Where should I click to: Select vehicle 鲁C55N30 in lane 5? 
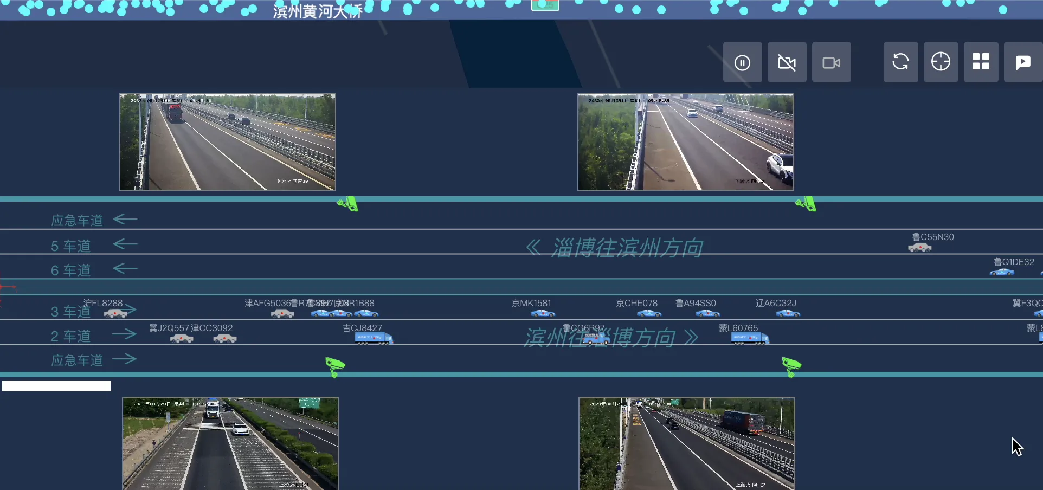pyautogui.click(x=920, y=248)
